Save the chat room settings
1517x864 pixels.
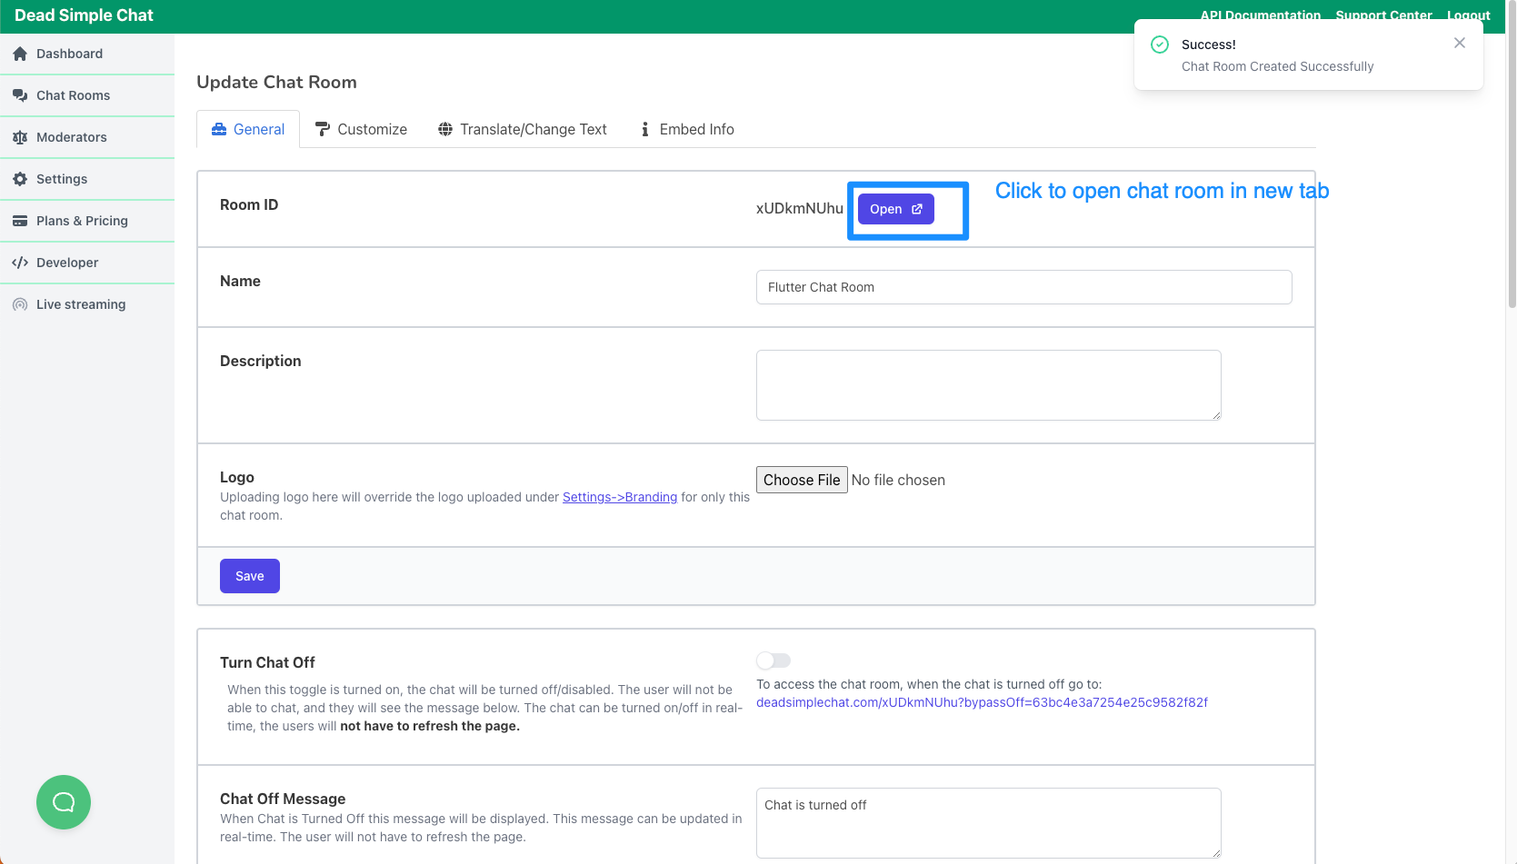[249, 575]
